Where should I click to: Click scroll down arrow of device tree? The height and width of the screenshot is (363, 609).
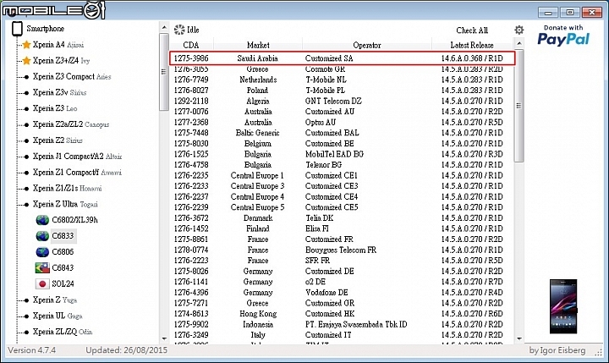(x=164, y=339)
